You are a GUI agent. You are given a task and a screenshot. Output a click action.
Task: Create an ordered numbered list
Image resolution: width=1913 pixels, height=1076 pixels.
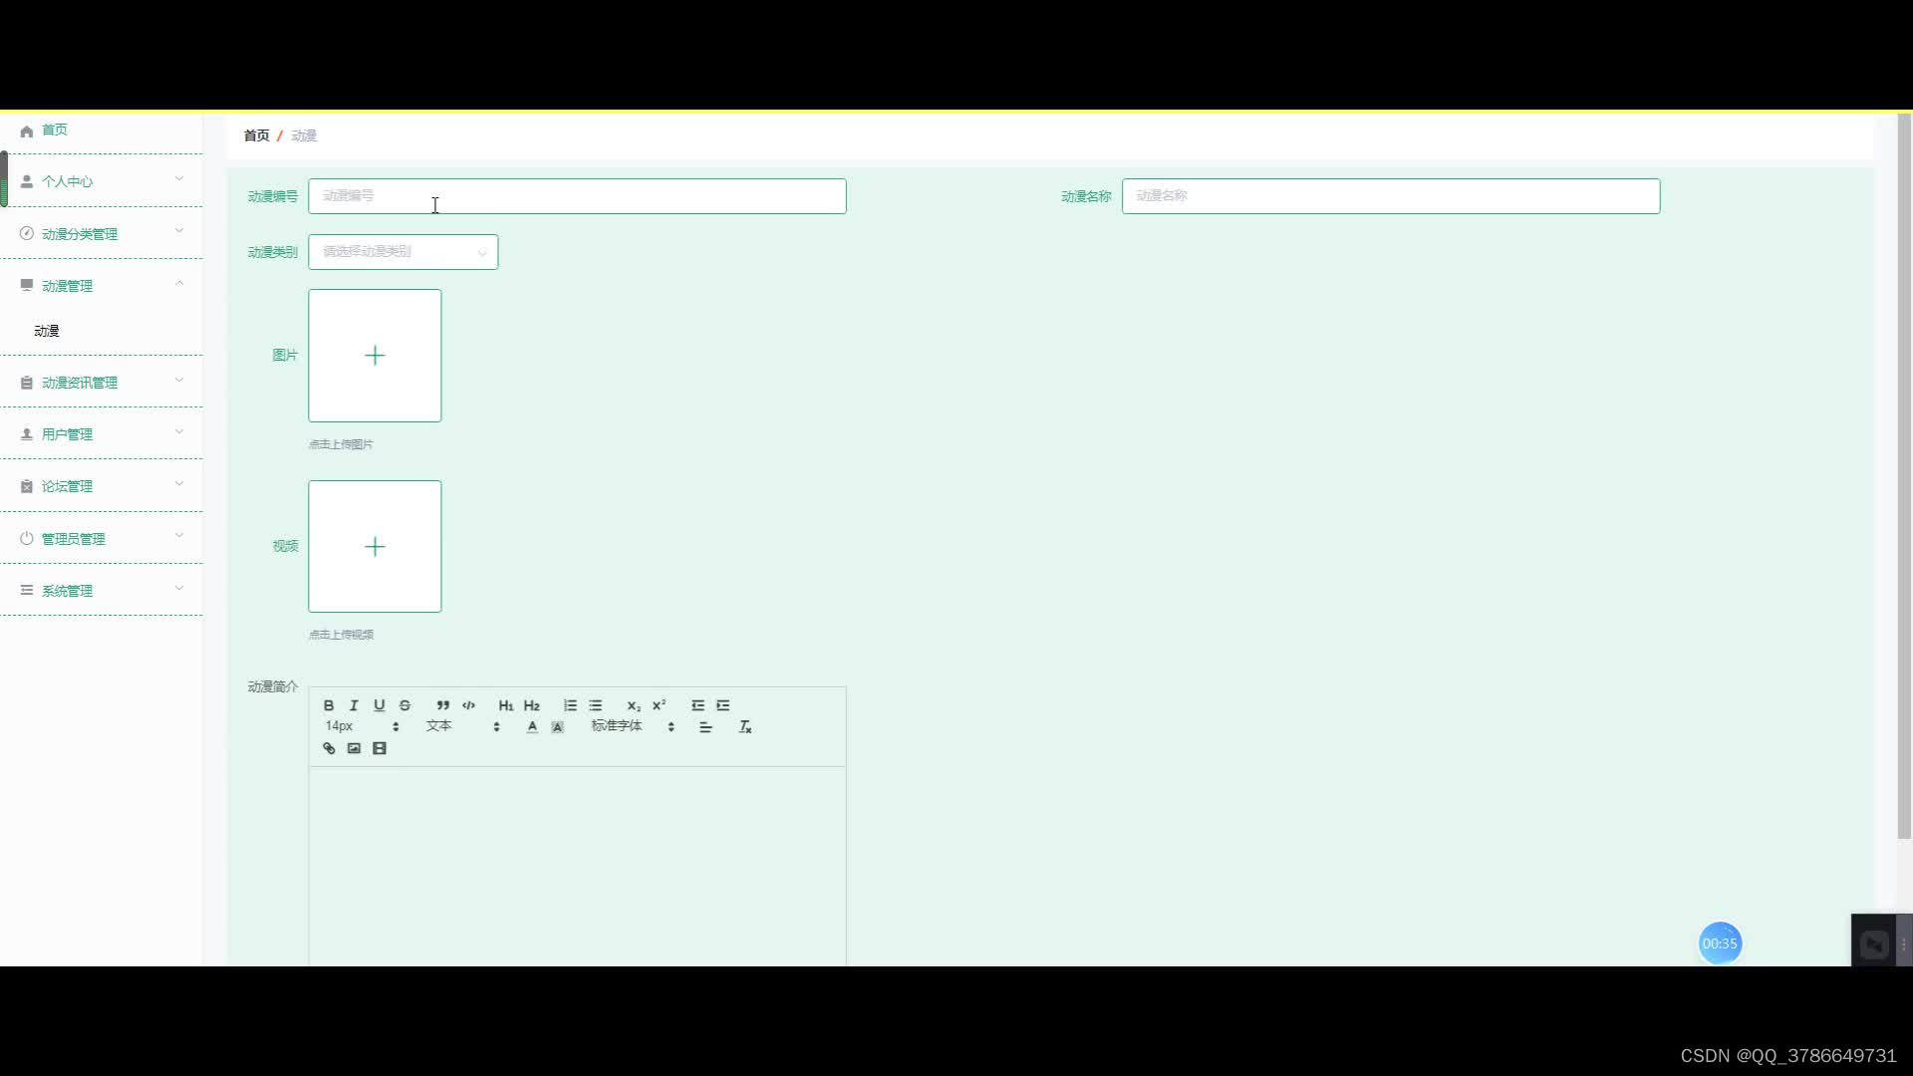point(570,705)
